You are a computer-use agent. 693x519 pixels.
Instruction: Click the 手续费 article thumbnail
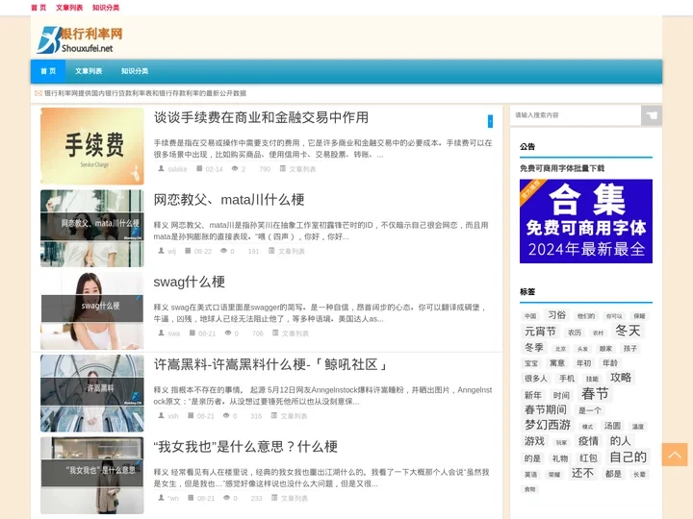(92, 146)
